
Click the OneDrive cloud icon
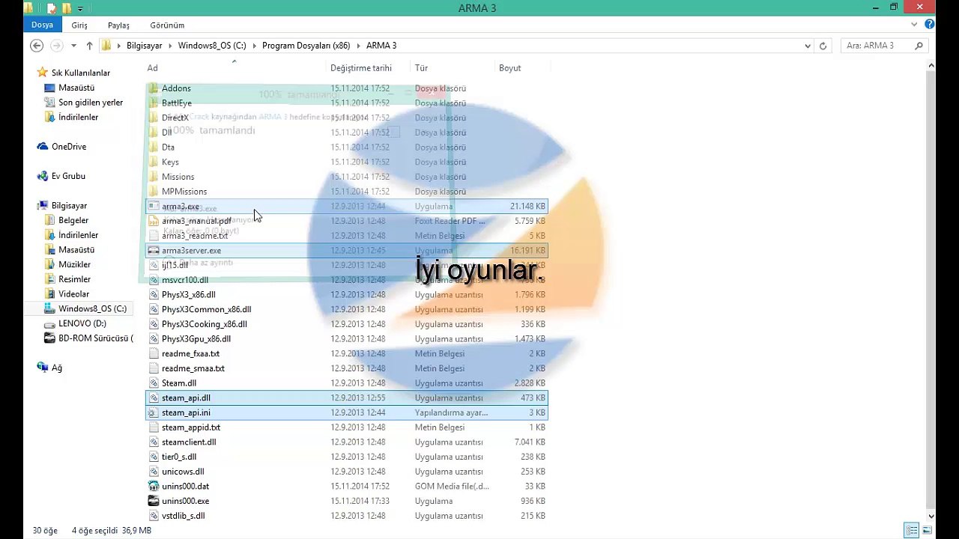click(x=43, y=147)
